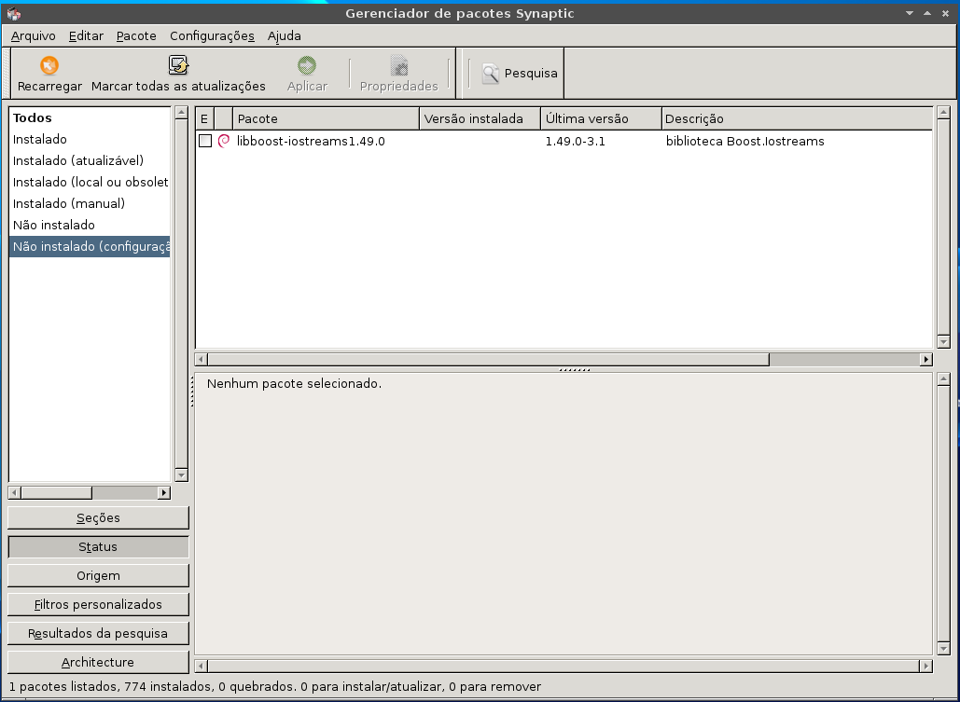This screenshot has width=960, height=702.
Task: Click description pane scroll up arrow
Action: pos(943,379)
